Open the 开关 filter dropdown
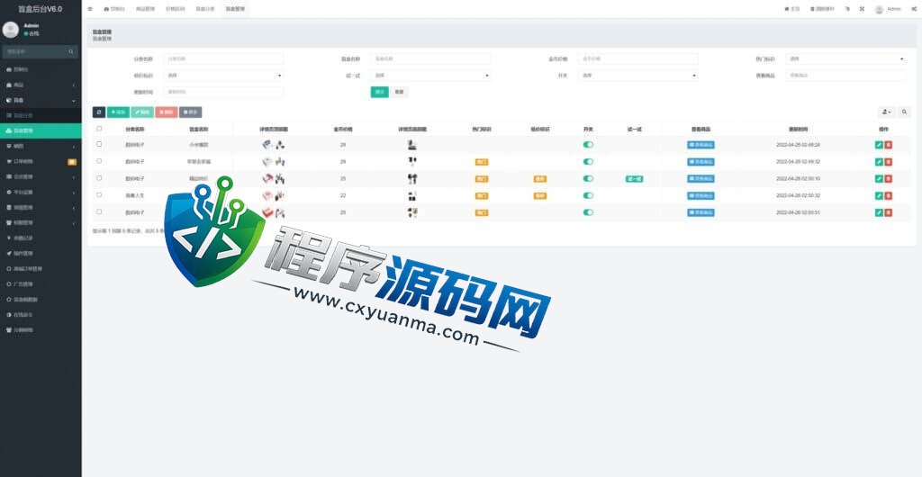Image resolution: width=922 pixels, height=477 pixels. [x=638, y=76]
